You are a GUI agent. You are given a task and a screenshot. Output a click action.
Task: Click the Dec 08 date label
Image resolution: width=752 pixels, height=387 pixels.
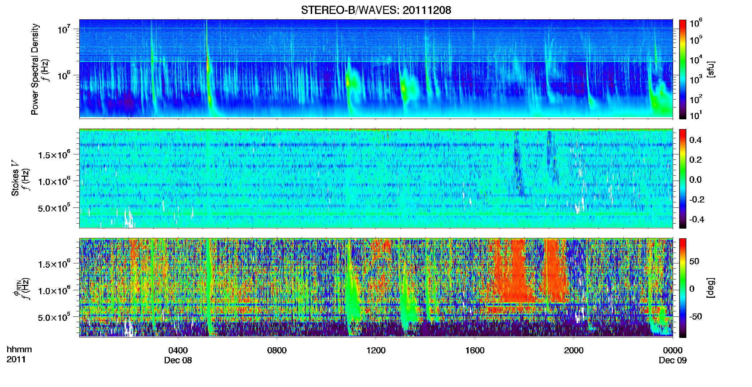(178, 360)
